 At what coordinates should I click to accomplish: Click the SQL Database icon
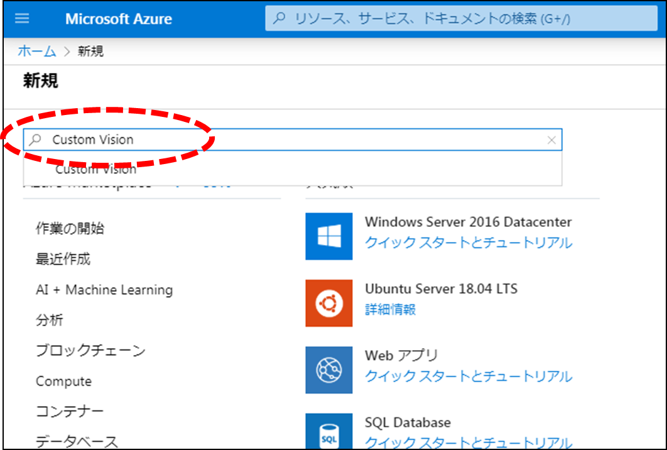pyautogui.click(x=329, y=431)
